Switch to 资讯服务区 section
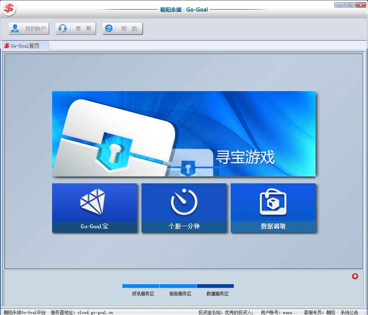 pos(143,294)
